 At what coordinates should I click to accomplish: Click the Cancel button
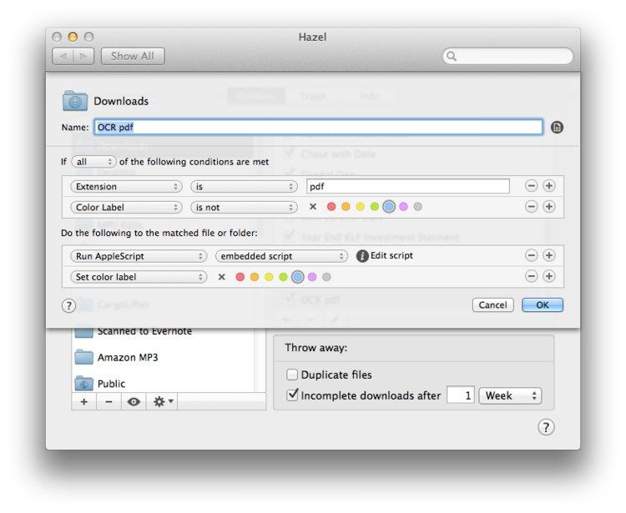[x=492, y=305]
